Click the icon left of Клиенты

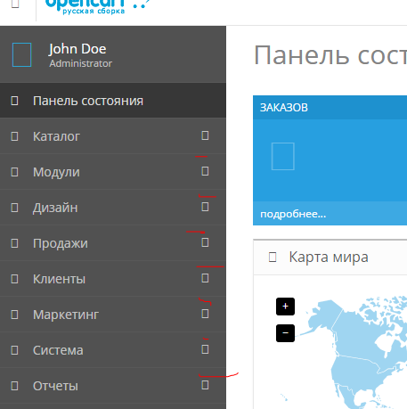pyautogui.click(x=14, y=279)
